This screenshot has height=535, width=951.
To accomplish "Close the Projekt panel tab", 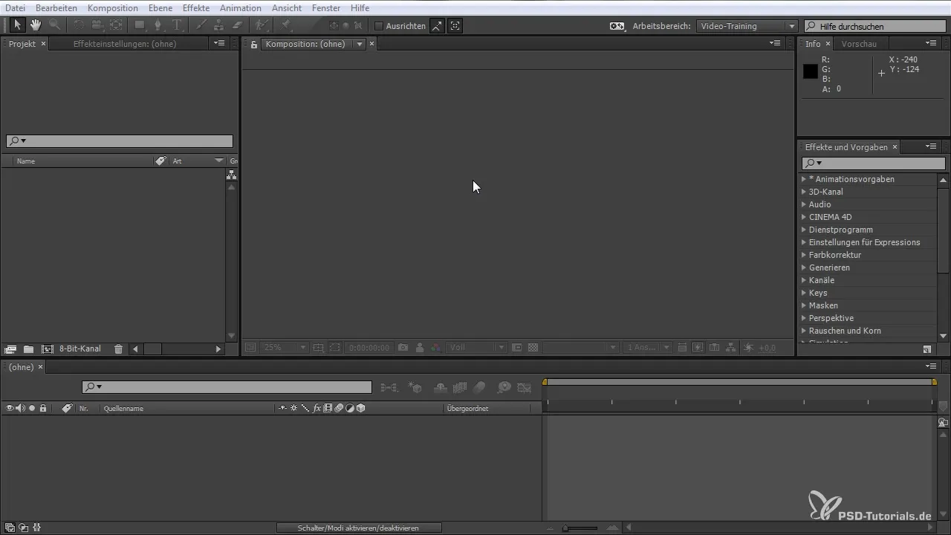I will 43,44.
